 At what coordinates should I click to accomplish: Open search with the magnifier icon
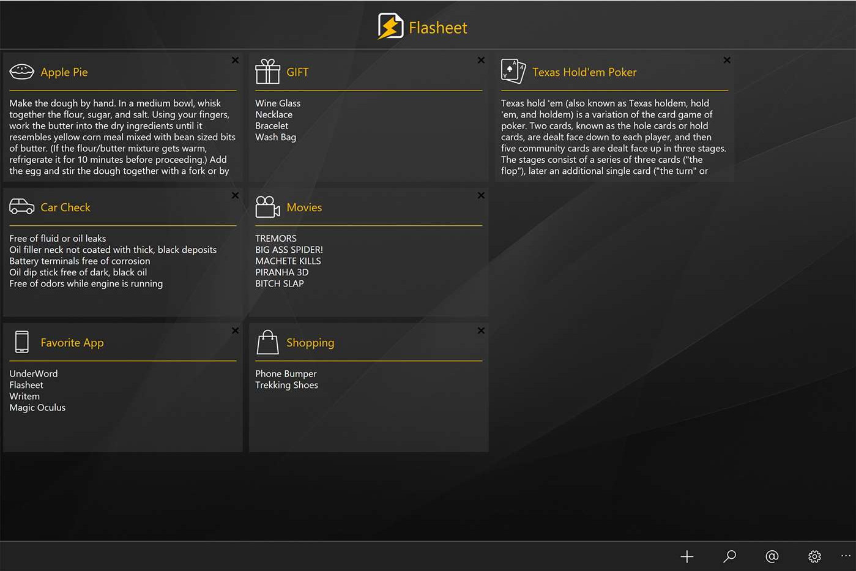pyautogui.click(x=729, y=556)
